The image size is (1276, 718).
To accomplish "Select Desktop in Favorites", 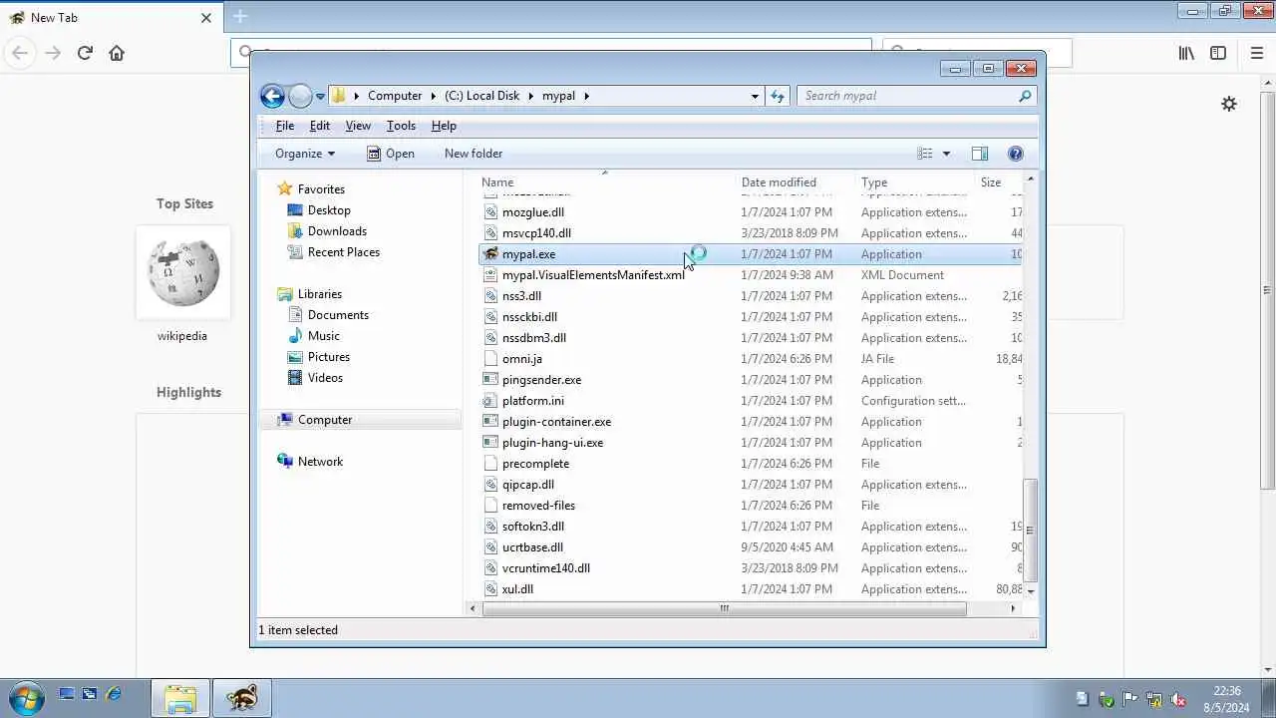I will click(x=329, y=210).
